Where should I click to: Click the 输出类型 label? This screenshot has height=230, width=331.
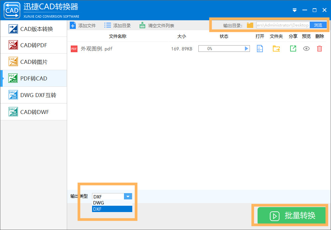click(x=79, y=196)
